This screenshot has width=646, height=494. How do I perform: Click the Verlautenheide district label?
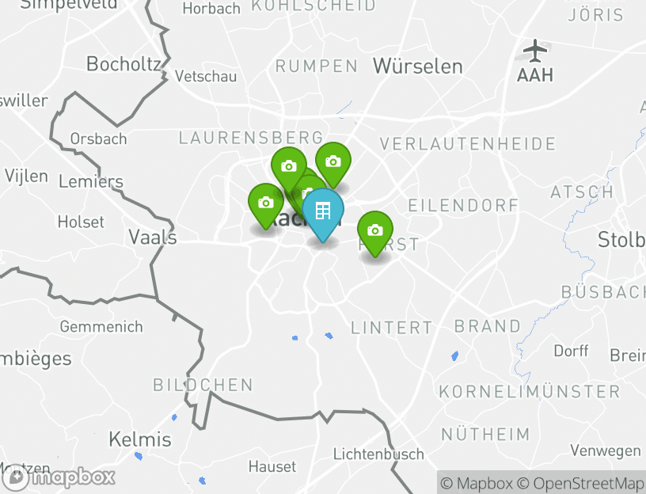pyautogui.click(x=468, y=144)
